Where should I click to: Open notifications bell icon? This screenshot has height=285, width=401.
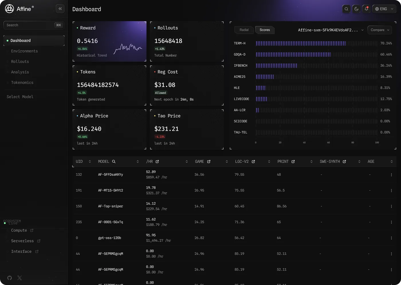click(366, 9)
